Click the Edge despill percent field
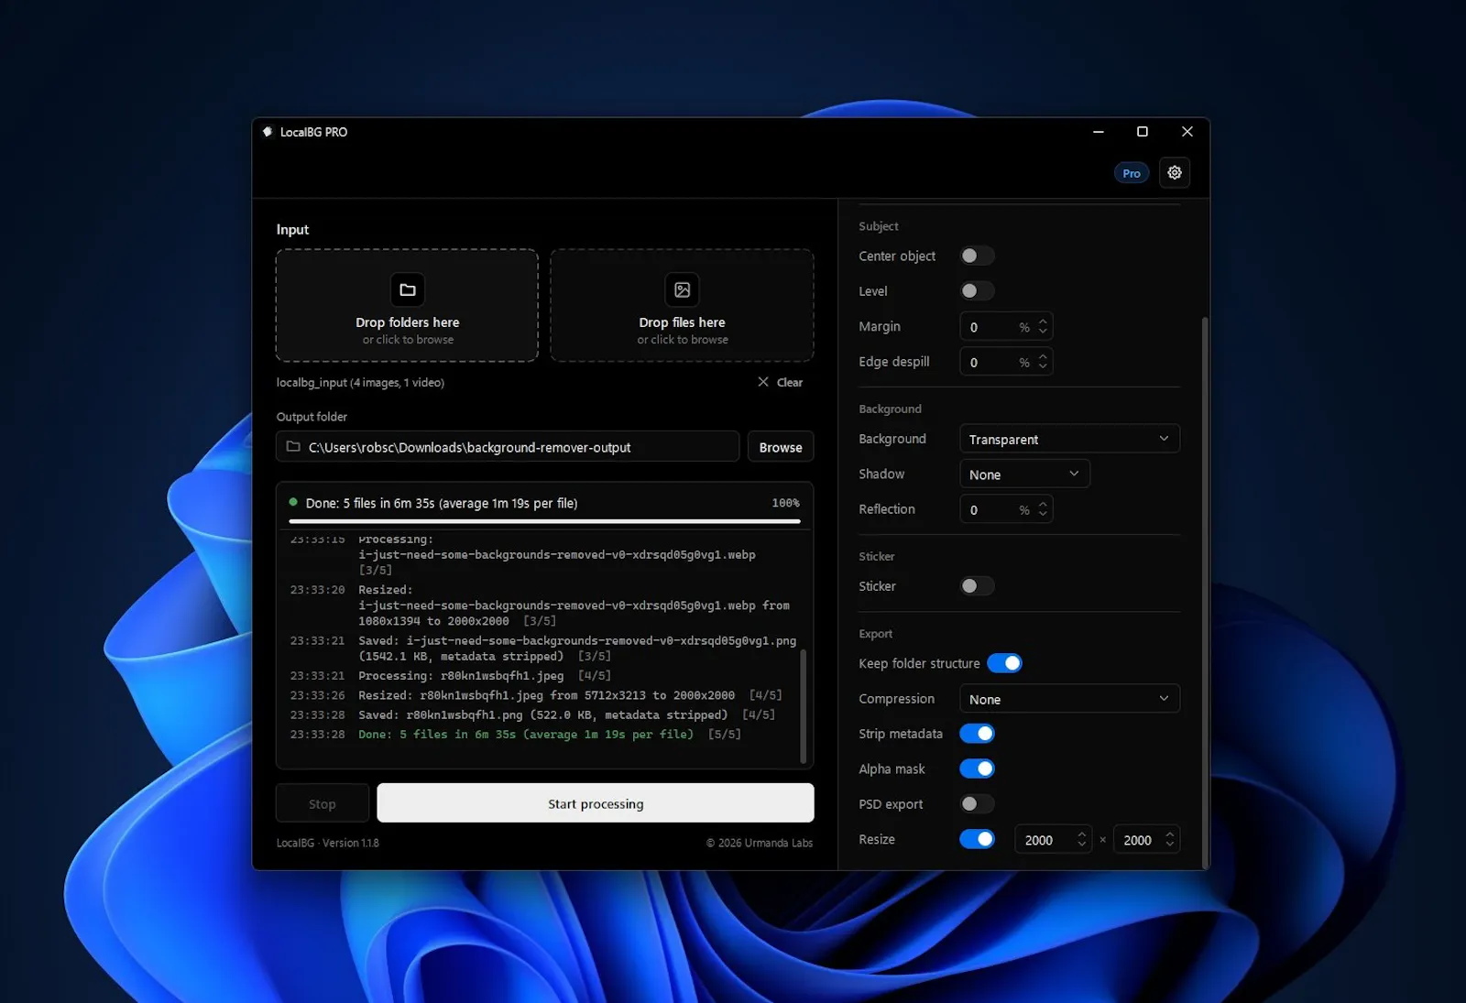Screen dimensions: 1466x1003 (1005, 362)
